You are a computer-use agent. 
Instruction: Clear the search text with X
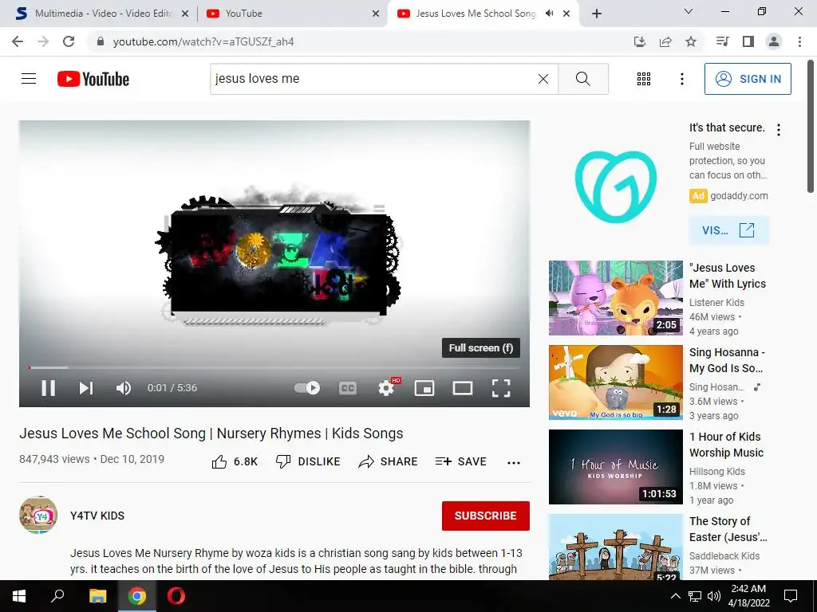click(x=543, y=79)
